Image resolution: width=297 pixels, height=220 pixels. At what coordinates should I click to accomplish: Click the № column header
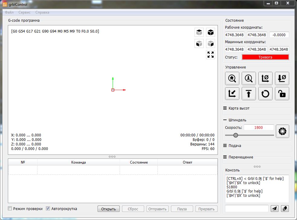[23, 162]
